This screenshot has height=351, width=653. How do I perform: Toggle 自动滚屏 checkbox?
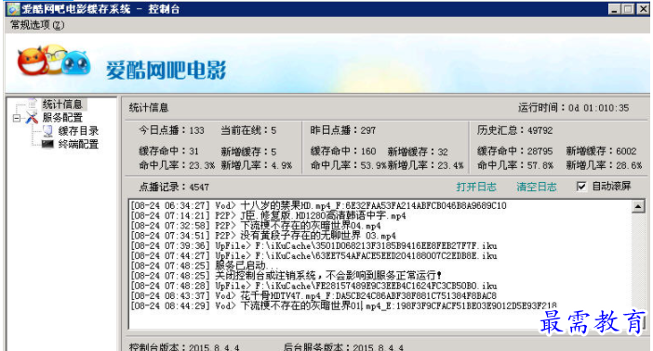pos(581,187)
